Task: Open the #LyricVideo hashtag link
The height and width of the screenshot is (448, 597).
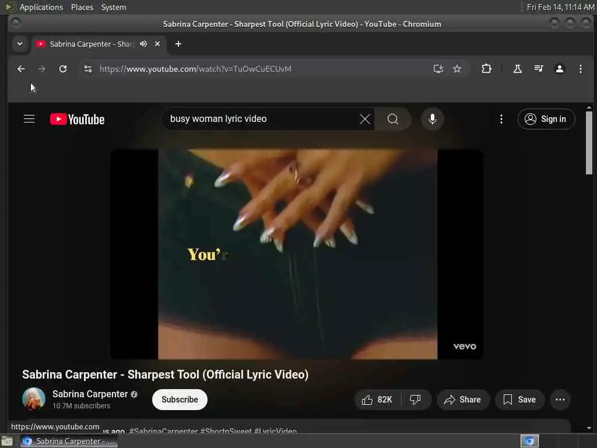Action: pos(275,431)
